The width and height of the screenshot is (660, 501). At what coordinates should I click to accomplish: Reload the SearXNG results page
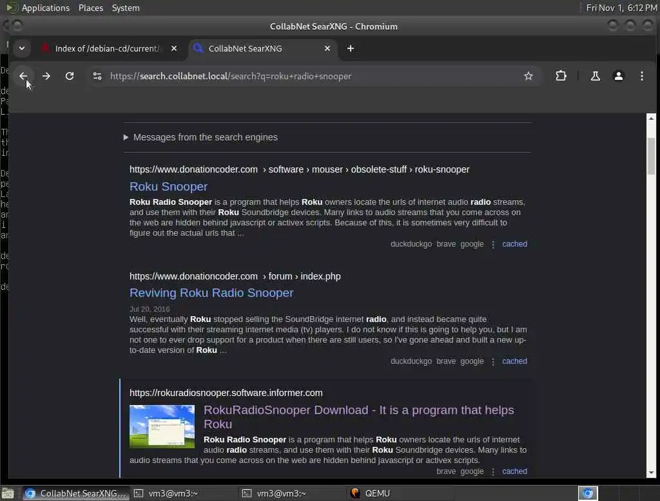click(x=70, y=76)
